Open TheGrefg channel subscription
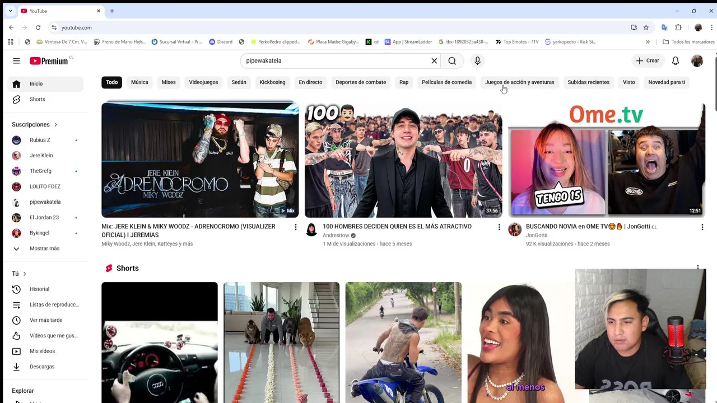The height and width of the screenshot is (403, 717). (46, 171)
